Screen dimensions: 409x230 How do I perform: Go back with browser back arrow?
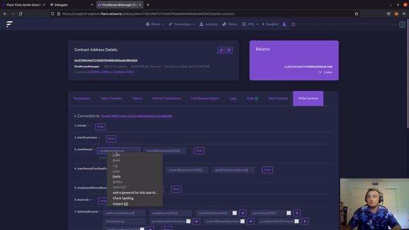click(x=5, y=13)
